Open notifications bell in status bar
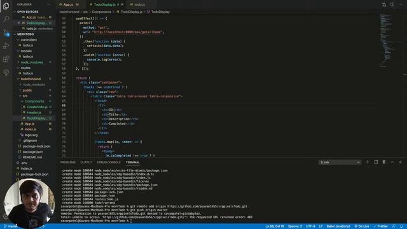This screenshot has width=407, height=229. tap(401, 226)
